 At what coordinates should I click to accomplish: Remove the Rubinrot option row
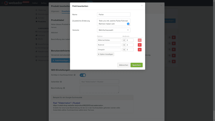139,45
